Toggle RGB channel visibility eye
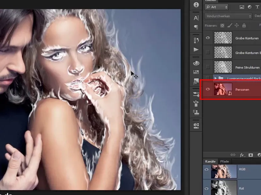Screen dimensions: 261x195 [207, 169]
